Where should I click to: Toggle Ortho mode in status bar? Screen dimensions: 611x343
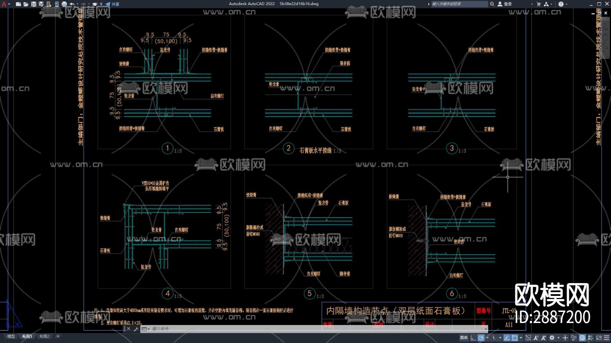pyautogui.click(x=473, y=338)
